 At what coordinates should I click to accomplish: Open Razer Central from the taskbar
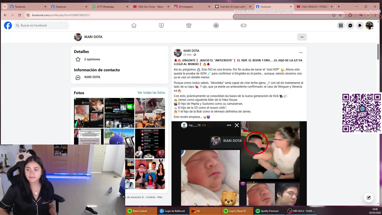pos(141,211)
